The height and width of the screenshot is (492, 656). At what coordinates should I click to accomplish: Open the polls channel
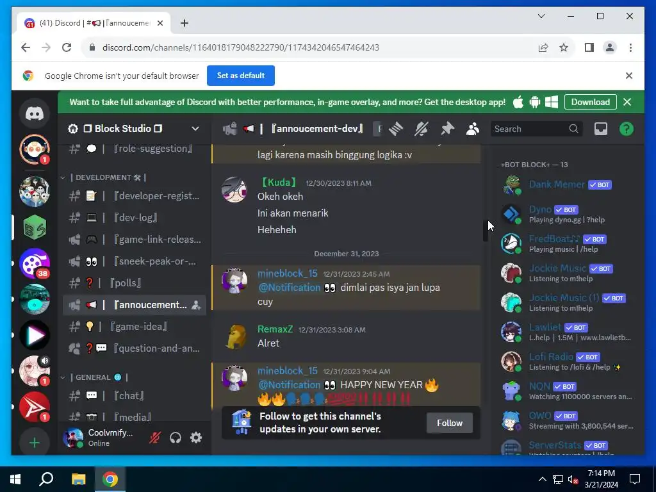134,283
